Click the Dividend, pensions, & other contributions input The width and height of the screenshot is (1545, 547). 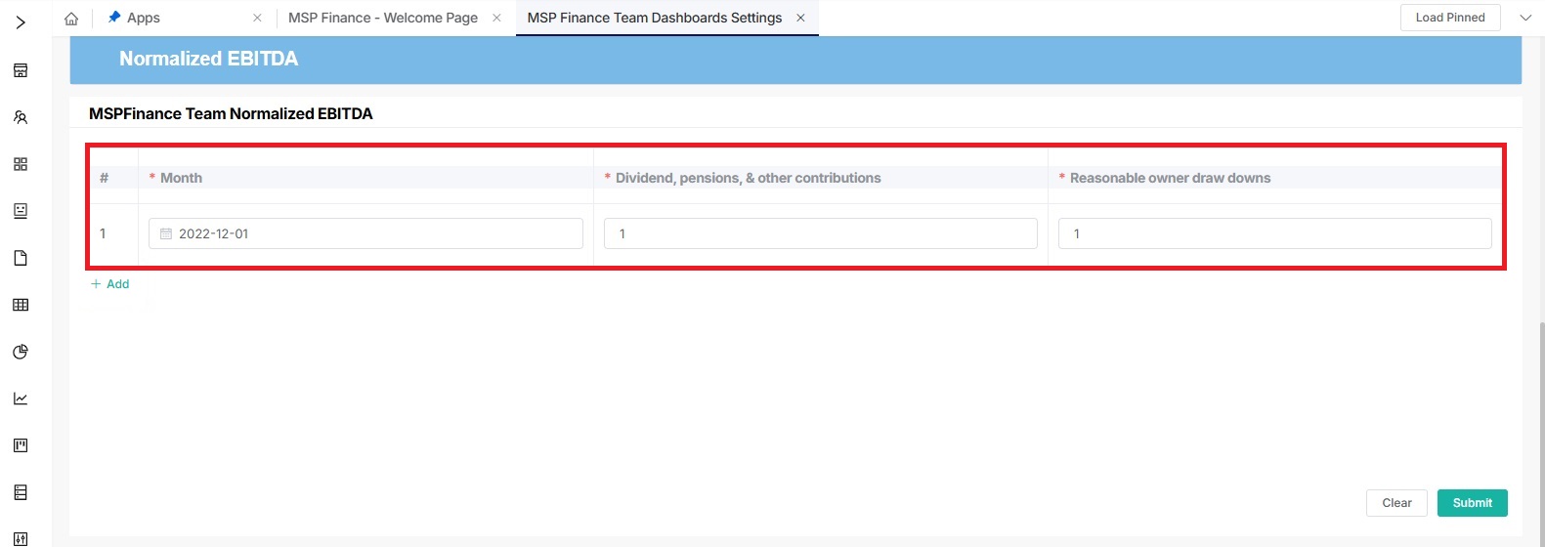coord(820,233)
